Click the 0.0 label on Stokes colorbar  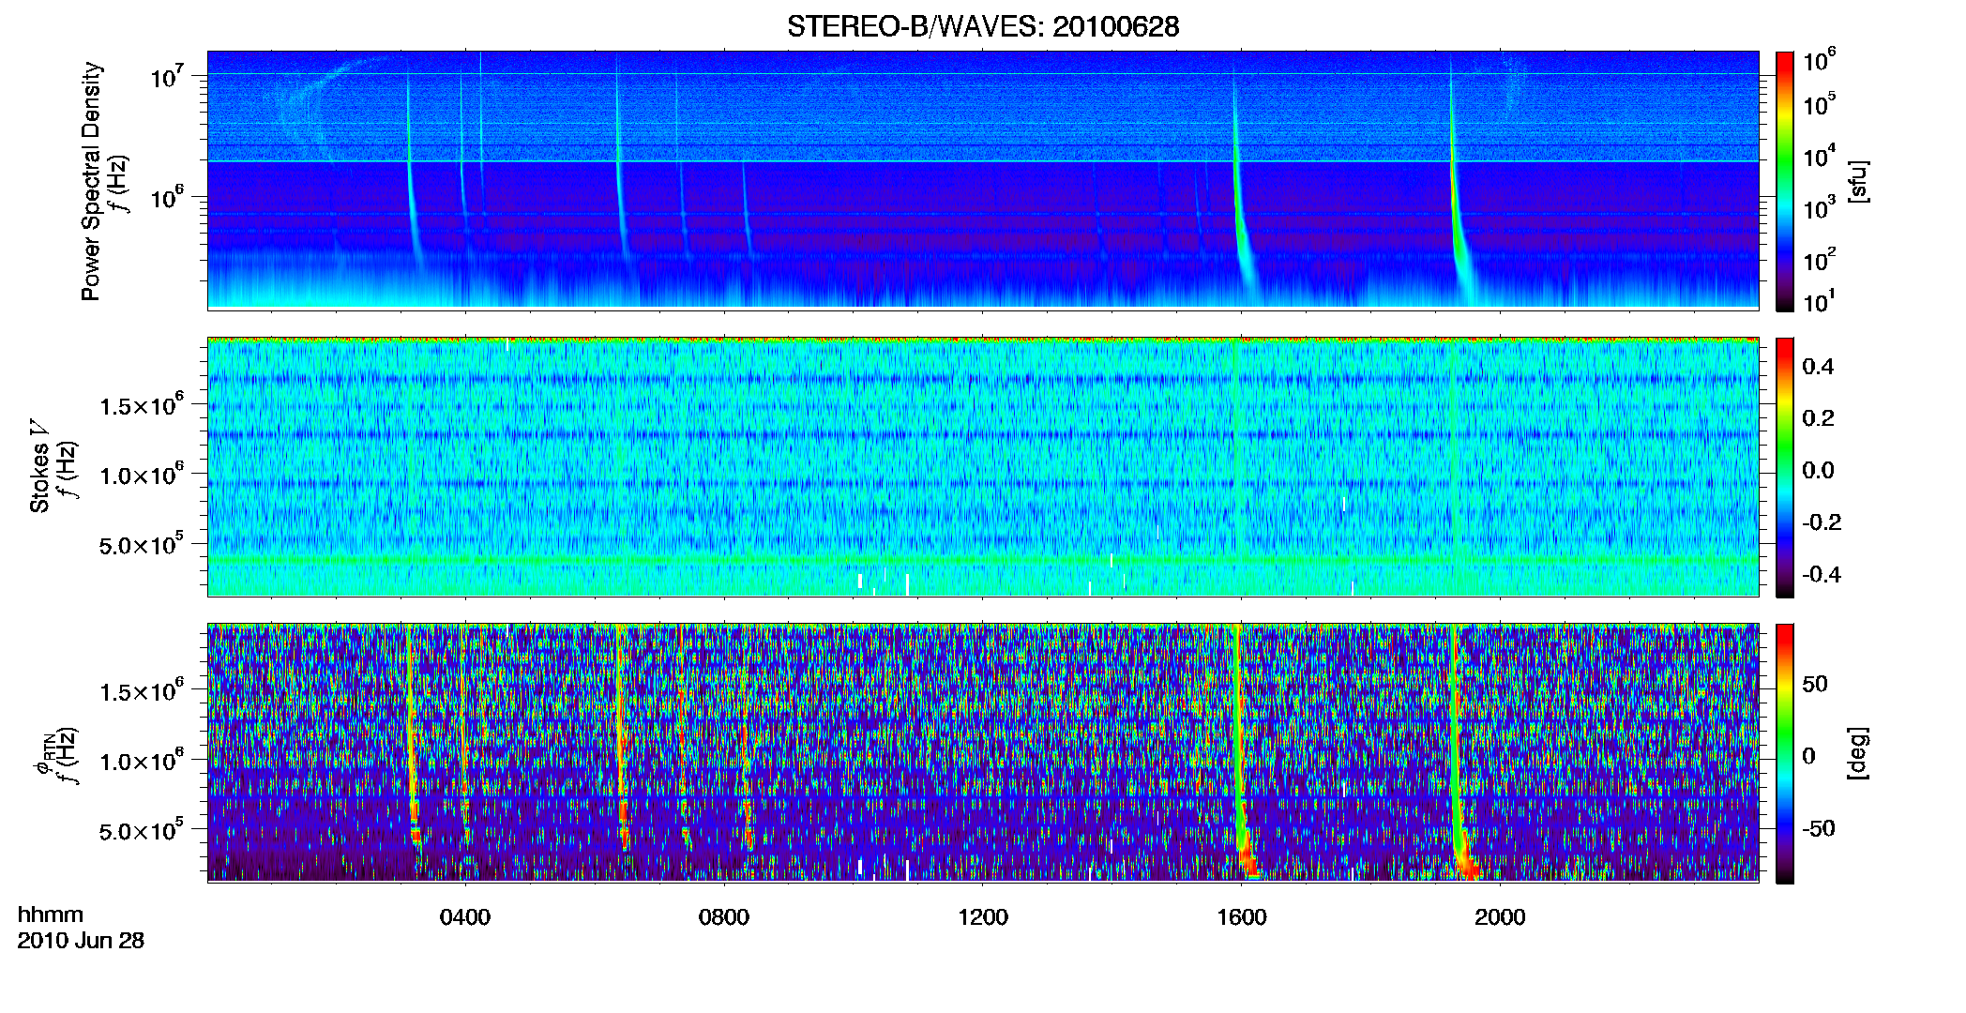point(1818,470)
